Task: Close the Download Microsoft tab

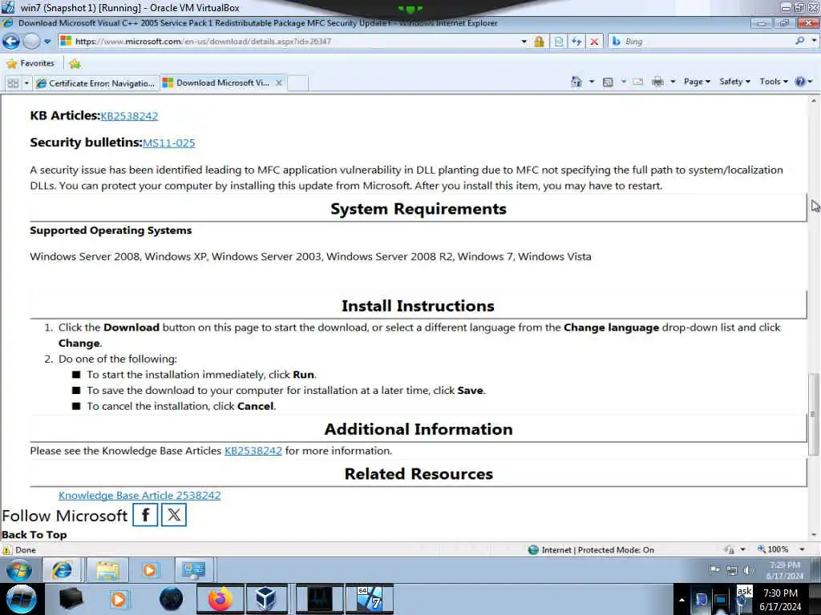Action: [279, 82]
